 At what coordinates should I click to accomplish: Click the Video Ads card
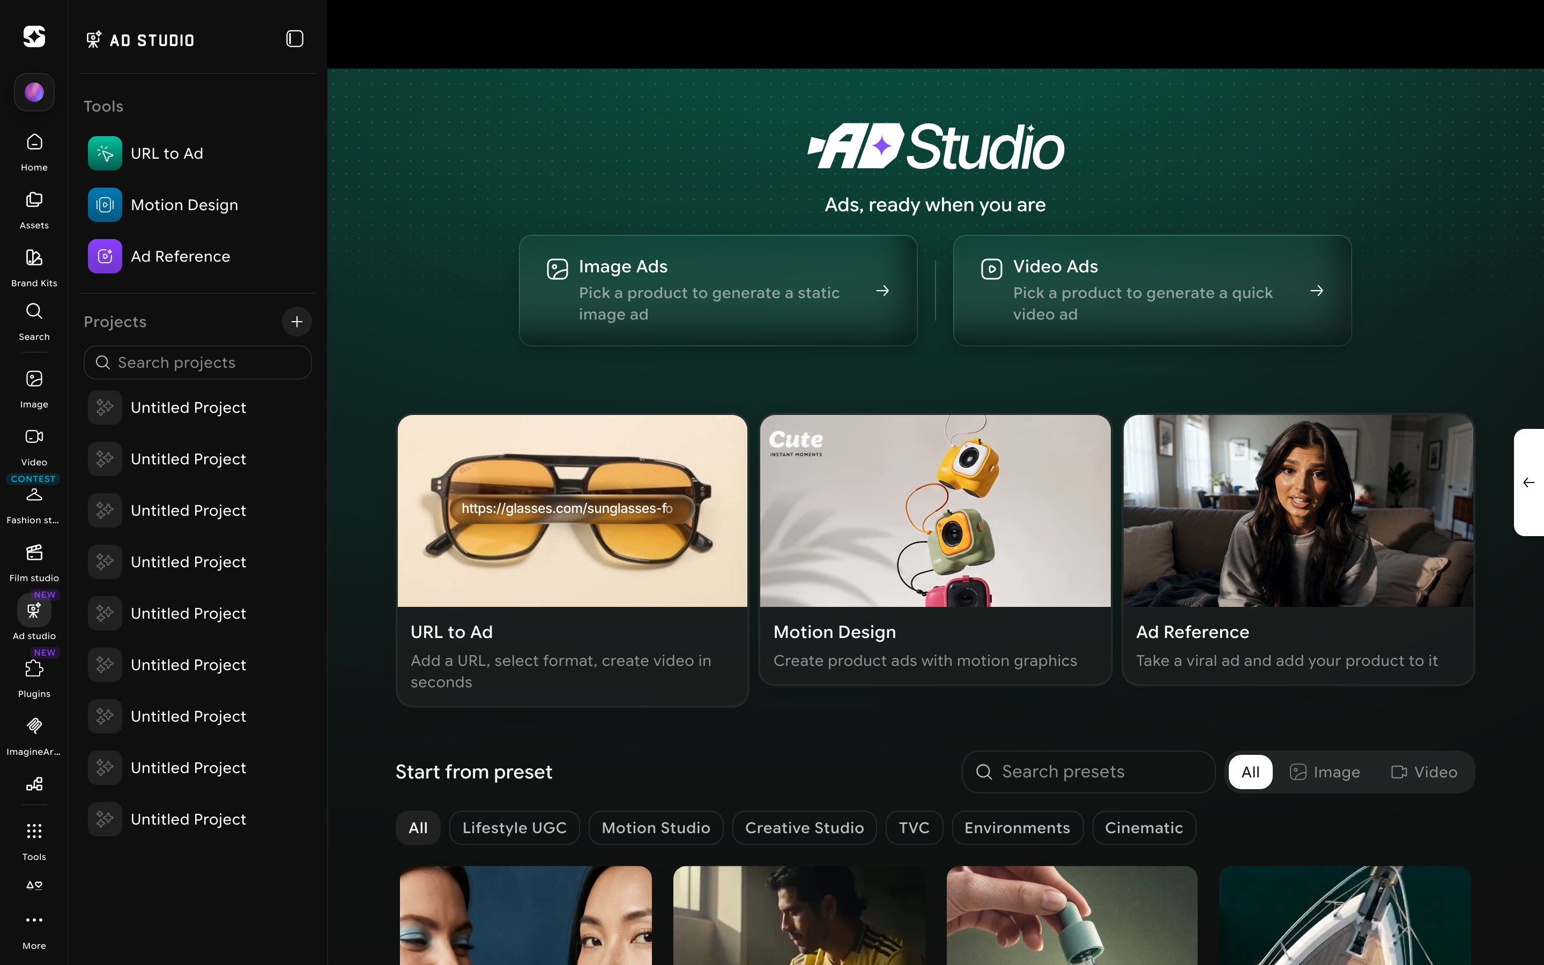[1152, 291]
